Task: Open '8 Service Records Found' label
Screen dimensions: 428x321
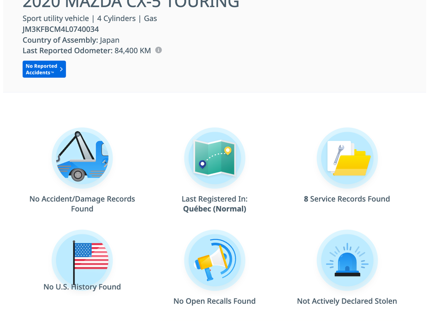Action: point(347,199)
